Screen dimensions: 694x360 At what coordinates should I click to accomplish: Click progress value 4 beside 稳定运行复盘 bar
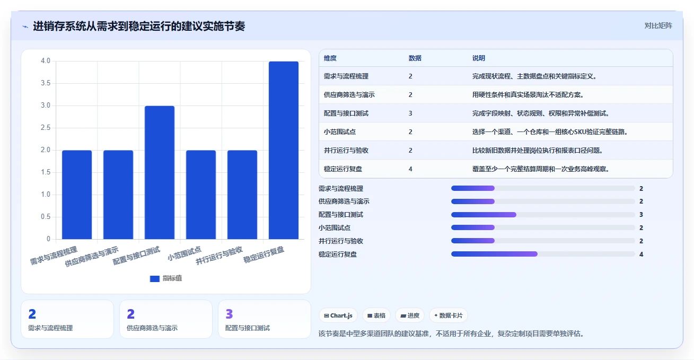click(641, 254)
